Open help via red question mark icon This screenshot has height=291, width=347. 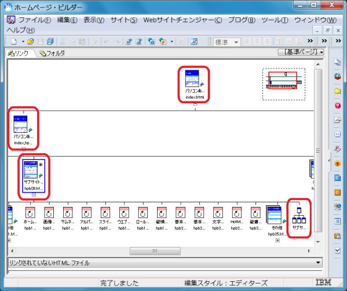(337, 106)
